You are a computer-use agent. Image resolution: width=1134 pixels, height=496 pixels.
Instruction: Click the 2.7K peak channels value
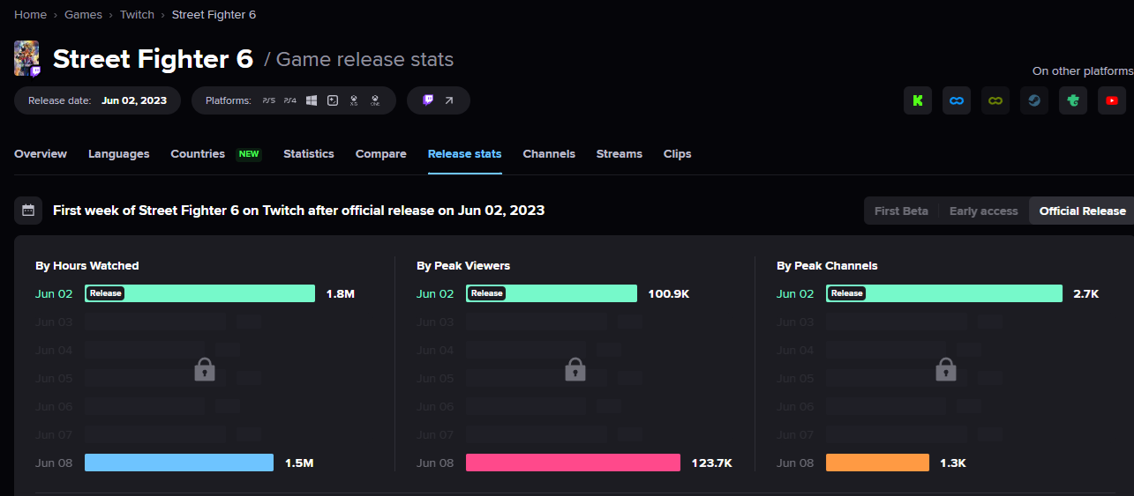(1085, 293)
